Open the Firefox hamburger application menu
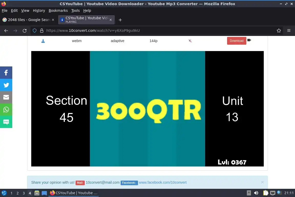This screenshot has width=295, height=197. (289, 31)
